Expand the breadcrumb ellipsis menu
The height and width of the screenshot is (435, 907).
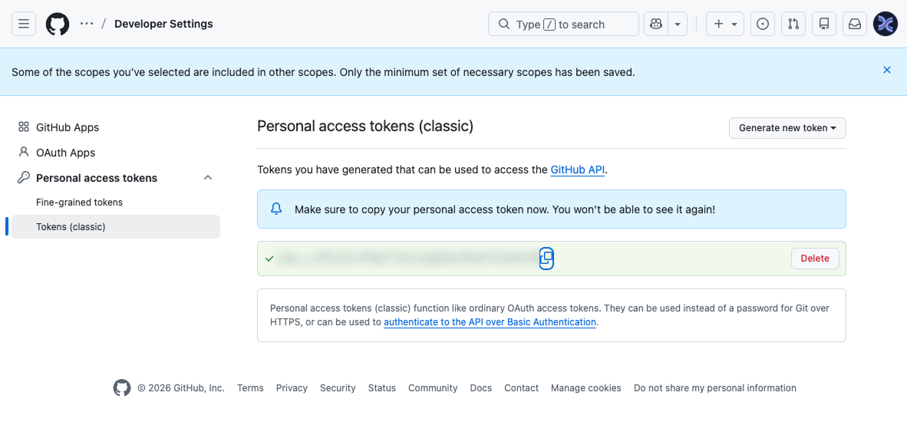(87, 24)
